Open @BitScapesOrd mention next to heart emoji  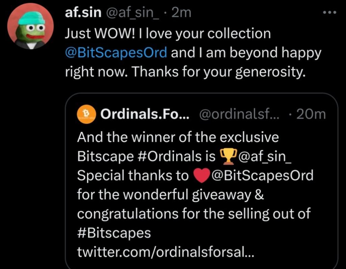[262, 176]
